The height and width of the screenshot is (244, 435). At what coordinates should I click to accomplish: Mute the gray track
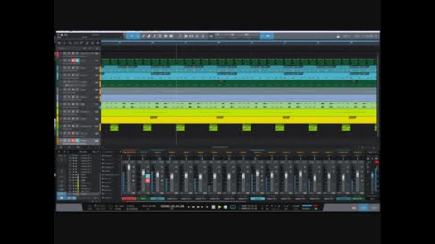tap(64, 89)
